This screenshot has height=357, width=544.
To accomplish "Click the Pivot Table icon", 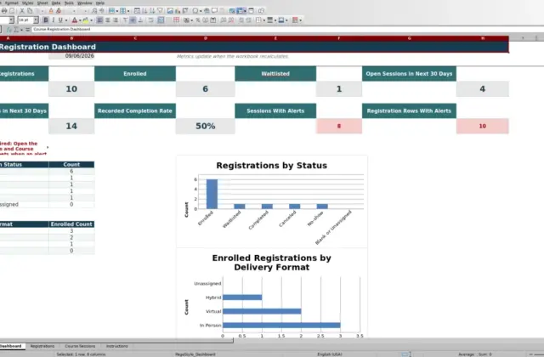I will (x=185, y=11).
